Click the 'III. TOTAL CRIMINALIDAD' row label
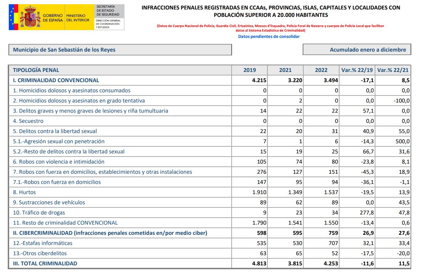 coord(45,264)
